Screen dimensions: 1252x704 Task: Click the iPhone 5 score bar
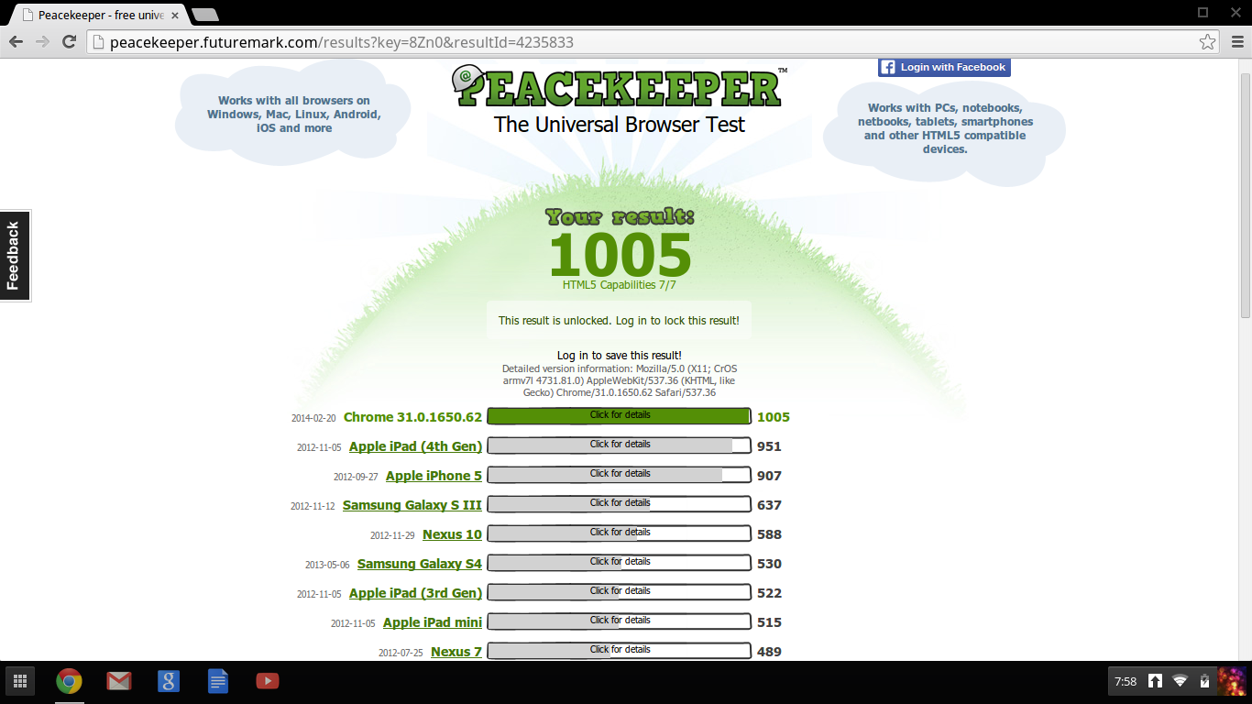click(x=620, y=475)
